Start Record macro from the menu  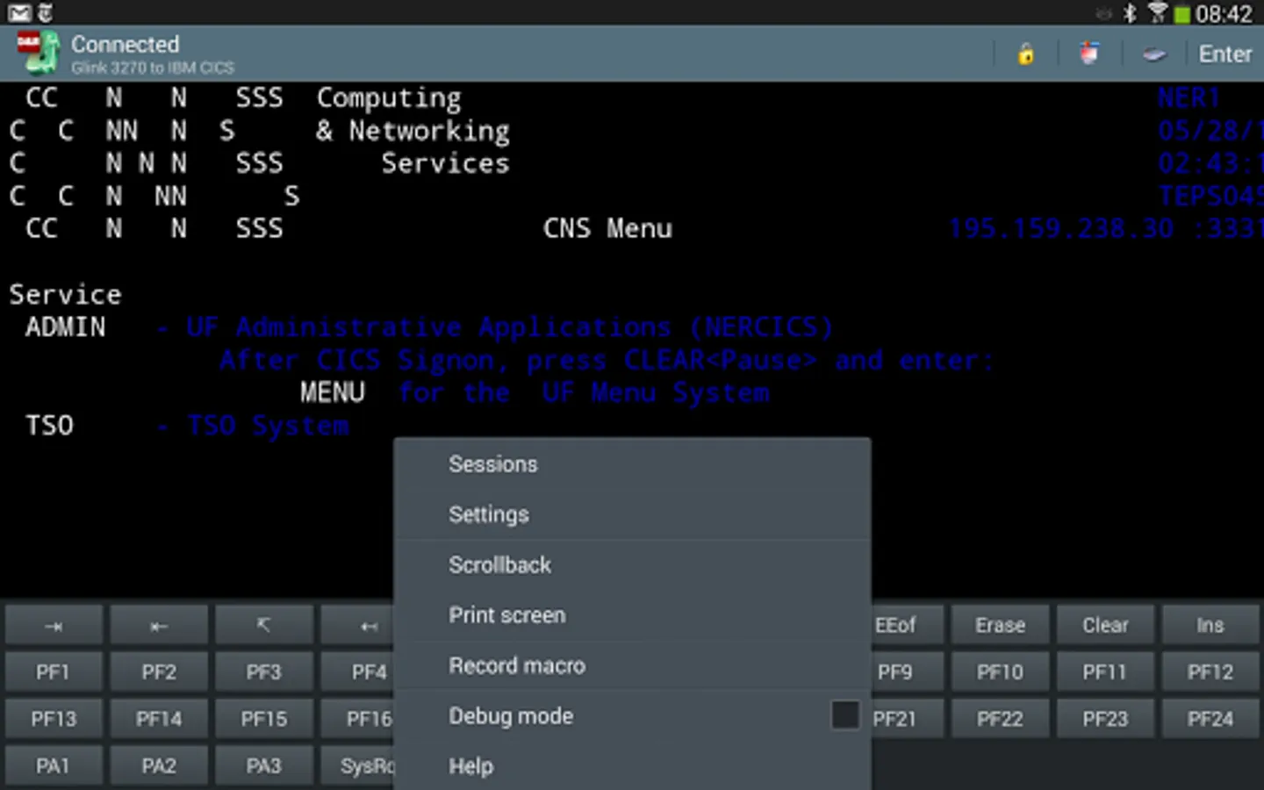tap(633, 665)
